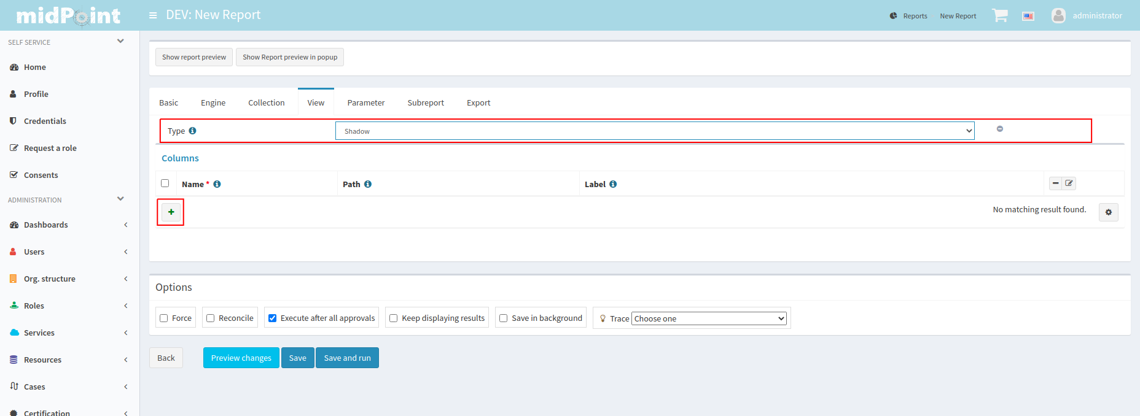Click the gear icon in columns table

(1108, 212)
